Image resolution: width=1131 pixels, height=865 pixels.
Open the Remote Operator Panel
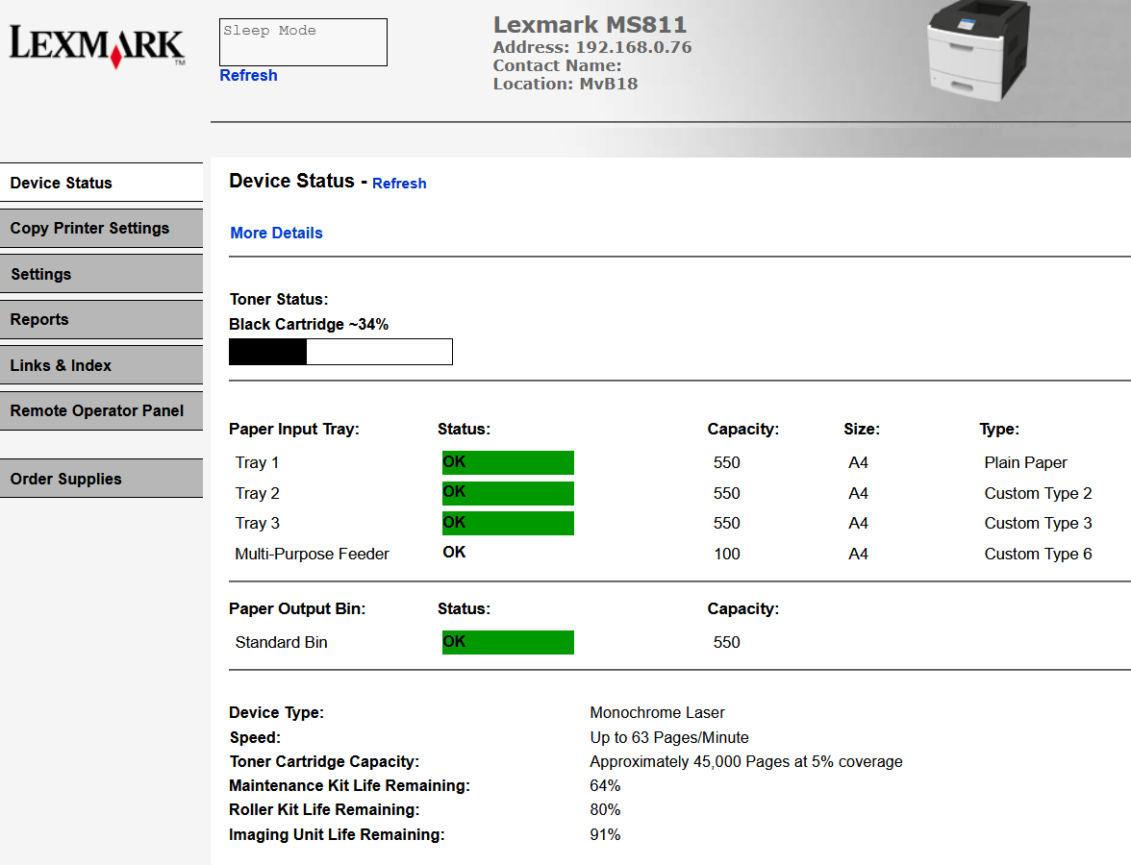[101, 411]
